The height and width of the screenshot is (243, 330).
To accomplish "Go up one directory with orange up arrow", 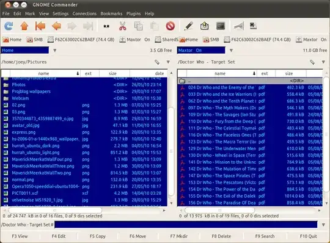I will pyautogui.click(x=24, y=26).
